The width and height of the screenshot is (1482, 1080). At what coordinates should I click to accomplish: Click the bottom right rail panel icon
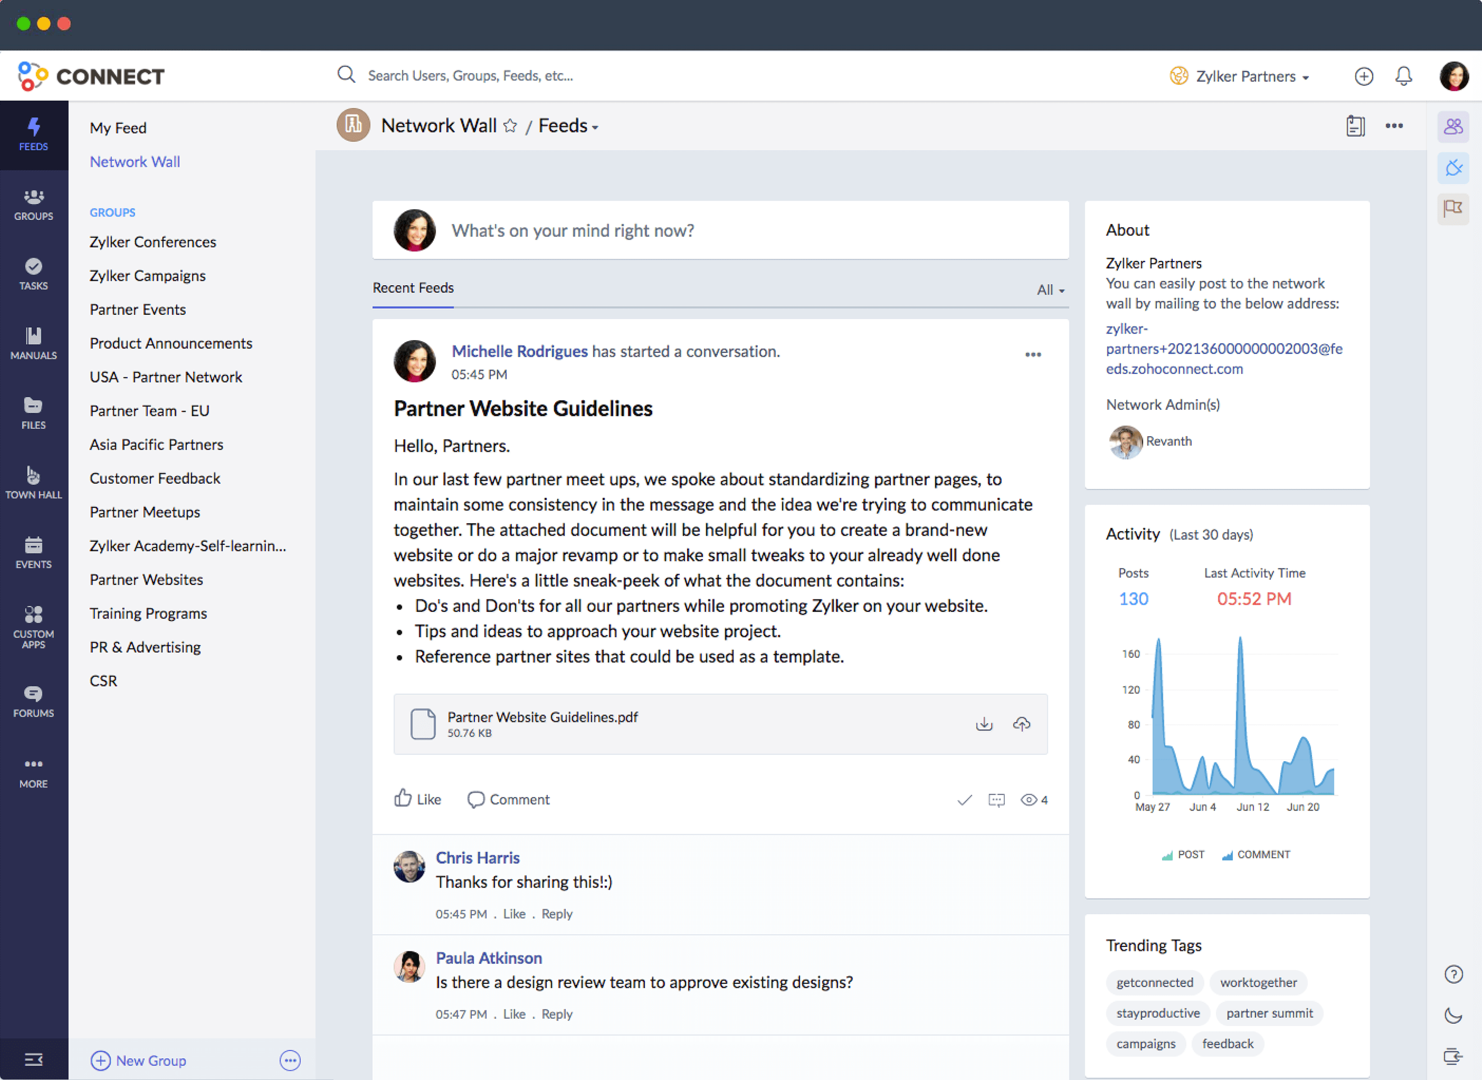[x=1453, y=1056]
